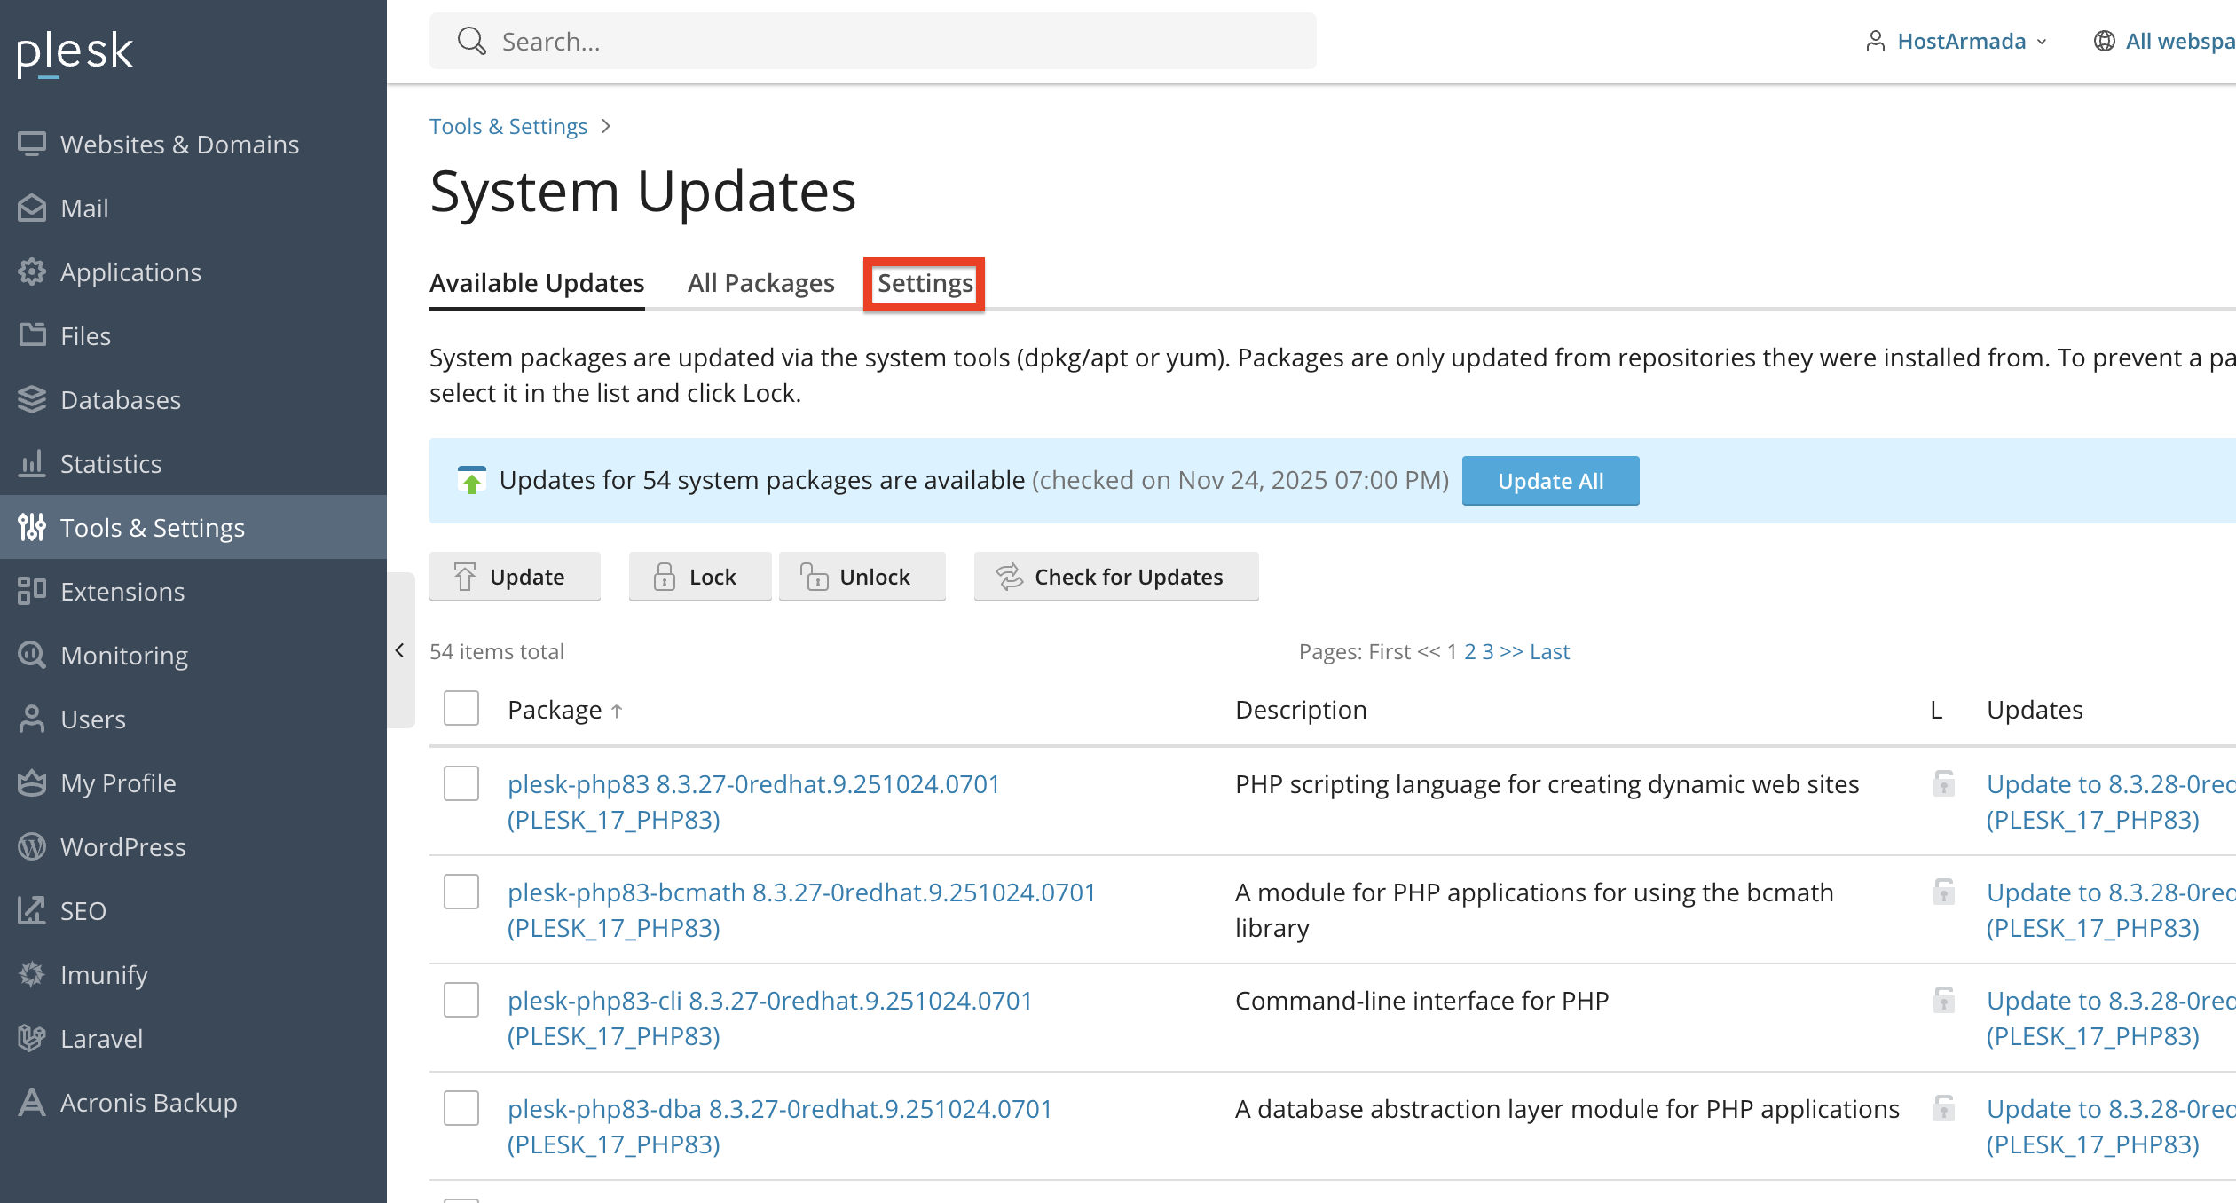Click the Unlock button
The width and height of the screenshot is (2236, 1203).
862,577
